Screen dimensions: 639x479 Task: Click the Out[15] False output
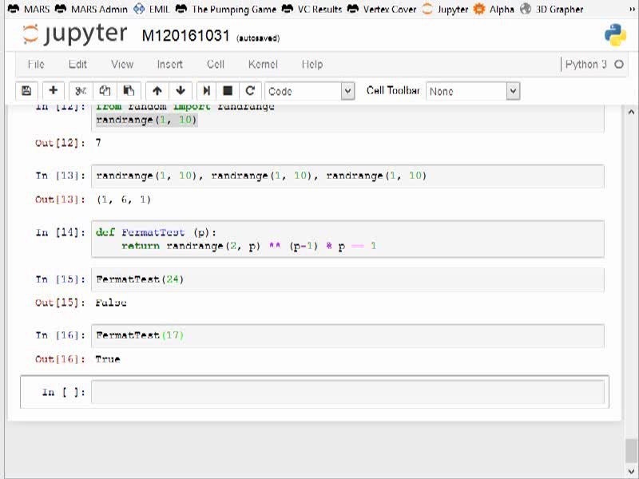(111, 303)
